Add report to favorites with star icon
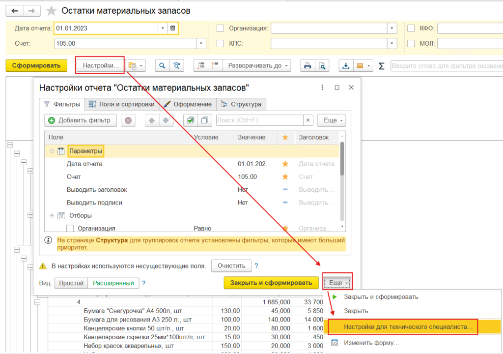The image size is (503, 354). coord(51,11)
